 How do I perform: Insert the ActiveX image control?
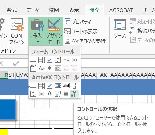[58, 94]
